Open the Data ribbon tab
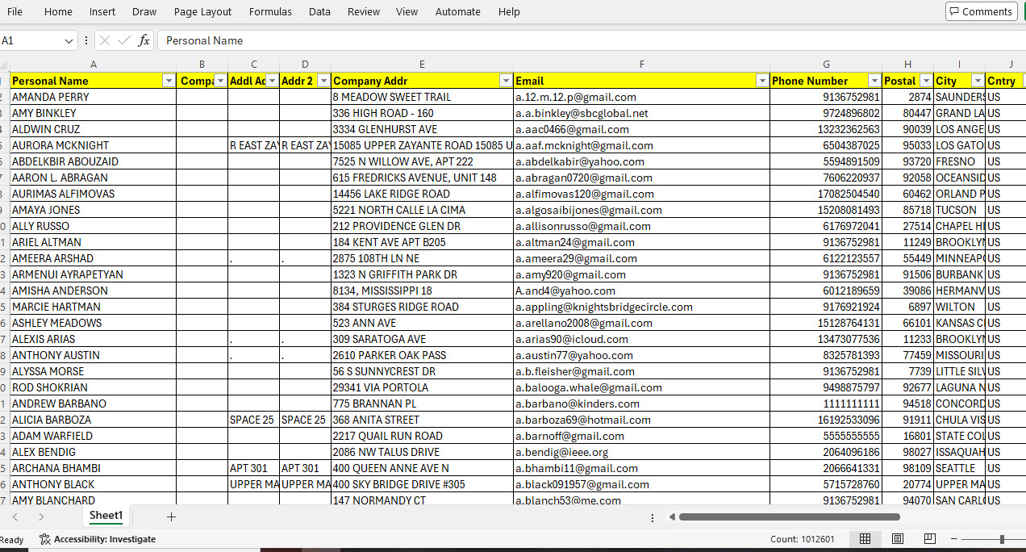The image size is (1026, 552). (319, 11)
